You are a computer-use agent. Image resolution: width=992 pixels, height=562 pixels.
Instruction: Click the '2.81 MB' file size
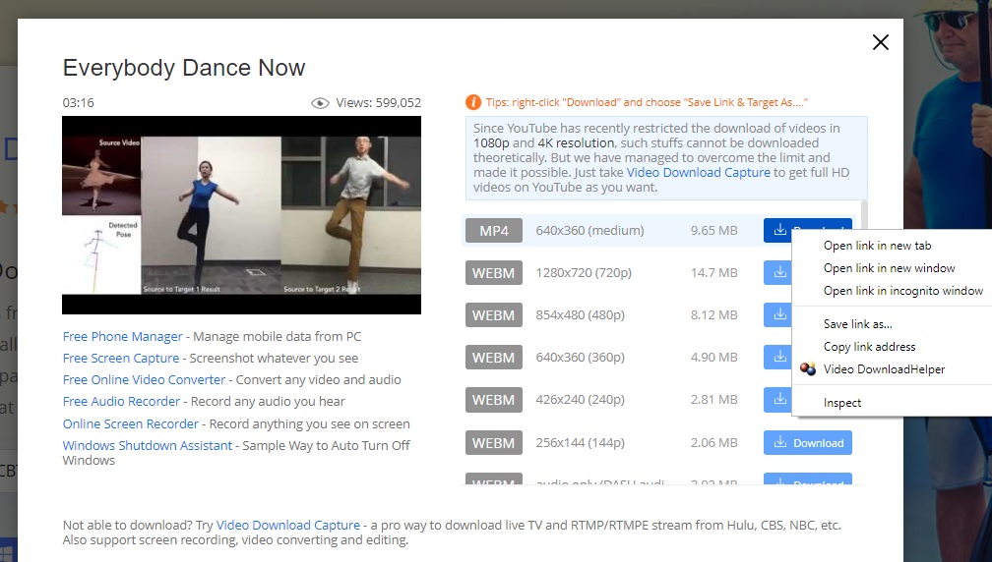coord(713,399)
